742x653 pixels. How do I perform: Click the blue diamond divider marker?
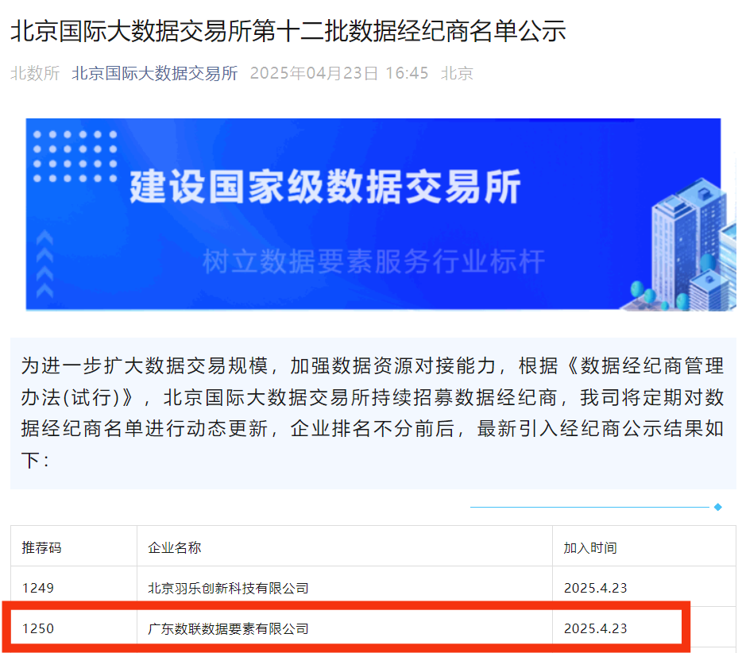[718, 507]
